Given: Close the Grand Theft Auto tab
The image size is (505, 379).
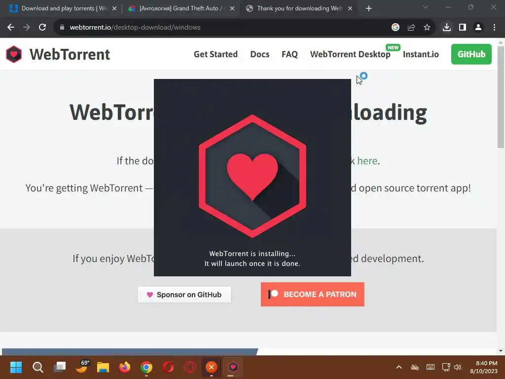Looking at the screenshot, I should (x=232, y=8).
